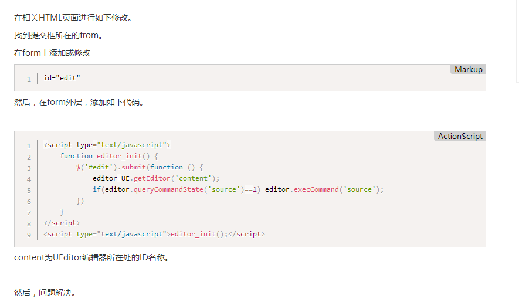Click the ActionScript language label
This screenshot has width=519, height=302.
click(x=460, y=136)
